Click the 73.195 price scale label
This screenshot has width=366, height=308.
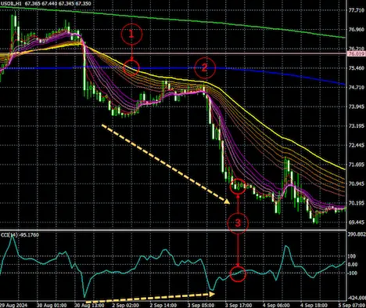point(356,126)
